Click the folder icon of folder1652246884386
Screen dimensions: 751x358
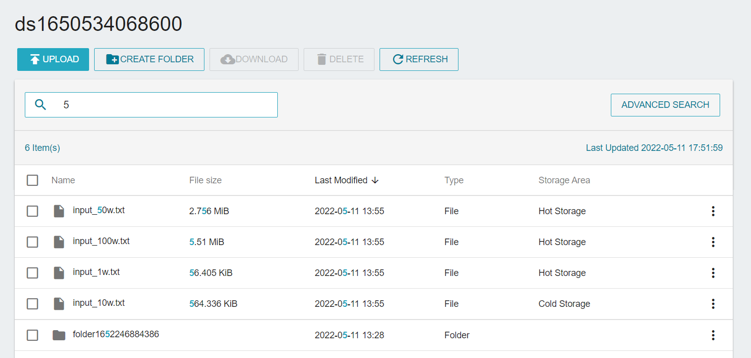(x=59, y=335)
